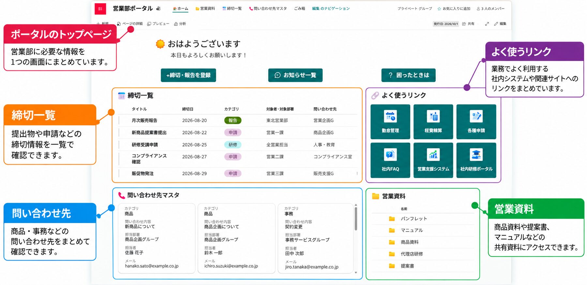587x285 pixels.
Task: Open the hanako.sato@example.co.jp contact card
Action: point(157,238)
